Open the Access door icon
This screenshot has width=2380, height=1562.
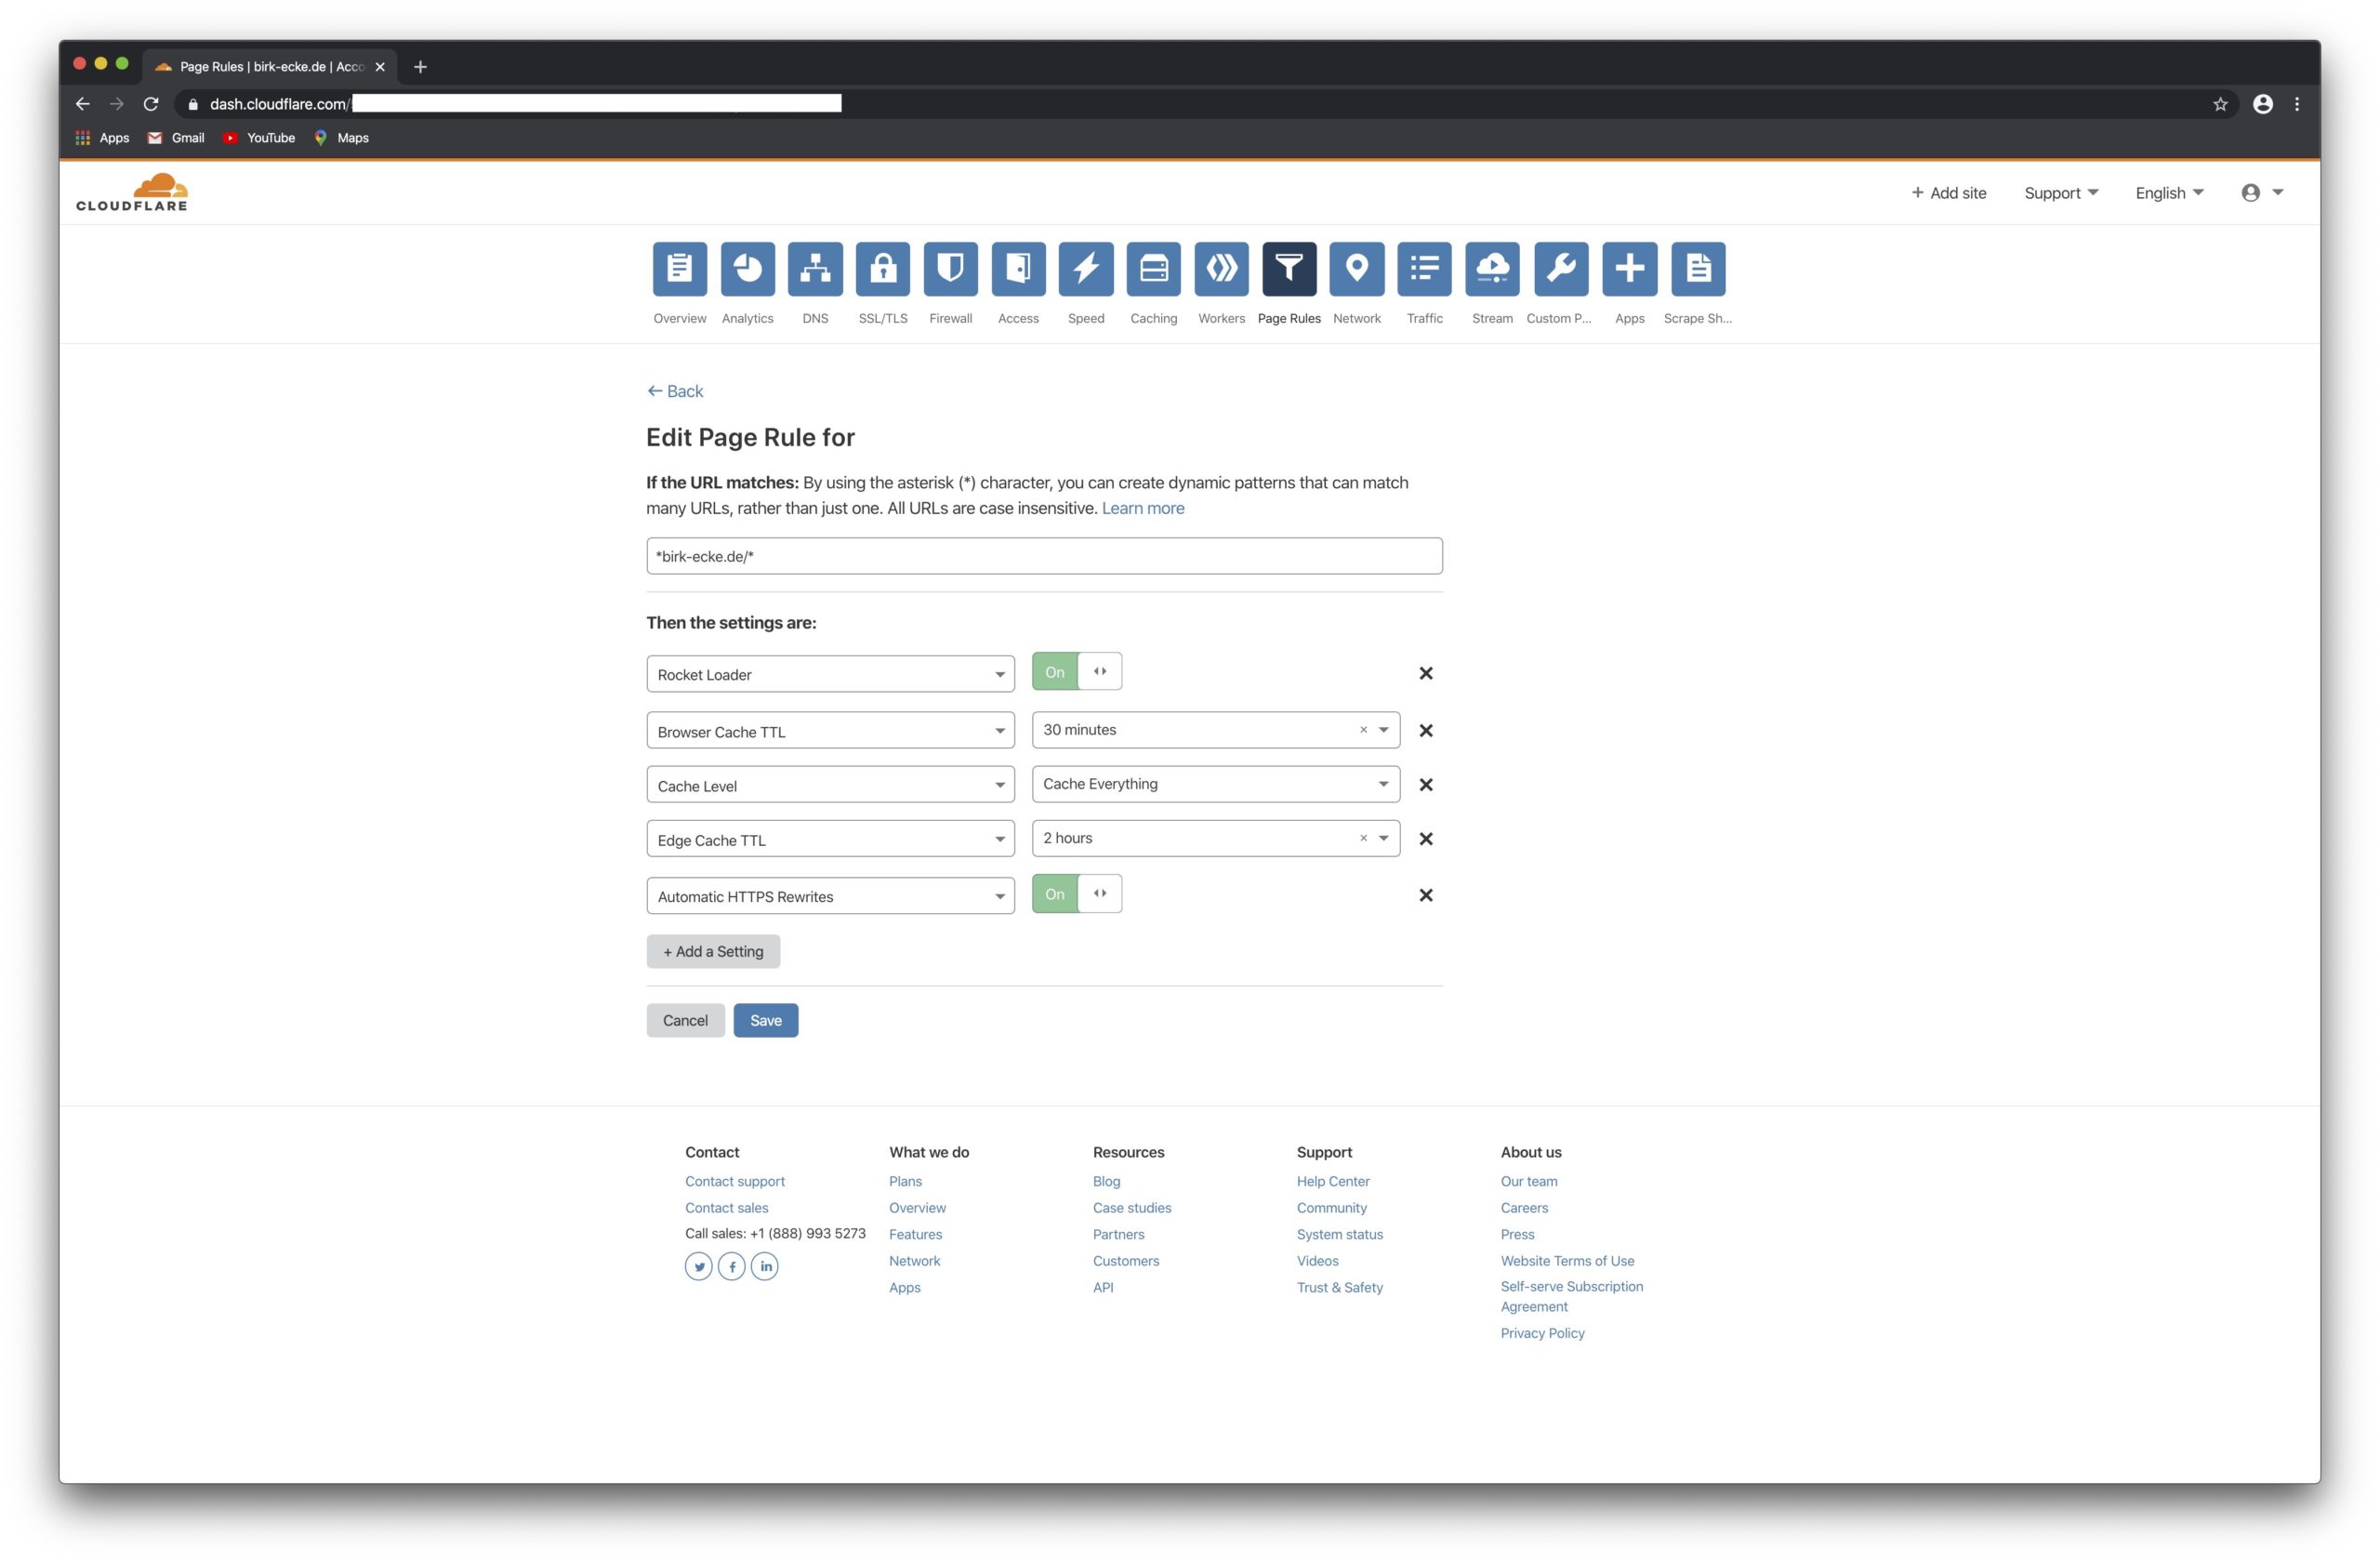1018,268
